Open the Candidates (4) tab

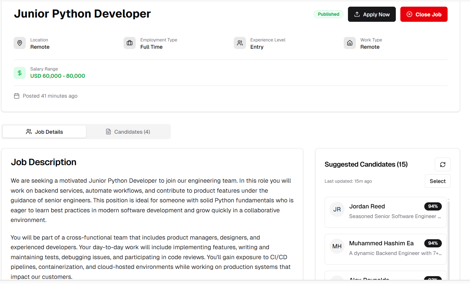[x=128, y=132]
